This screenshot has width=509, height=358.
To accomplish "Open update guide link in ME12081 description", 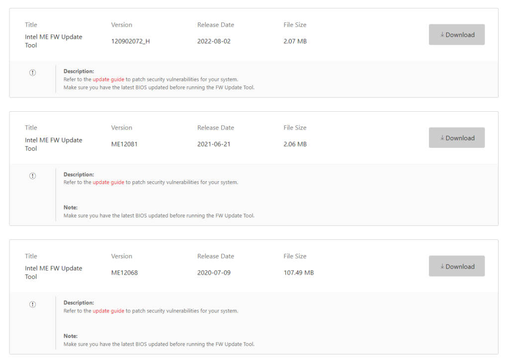I will pyautogui.click(x=108, y=182).
